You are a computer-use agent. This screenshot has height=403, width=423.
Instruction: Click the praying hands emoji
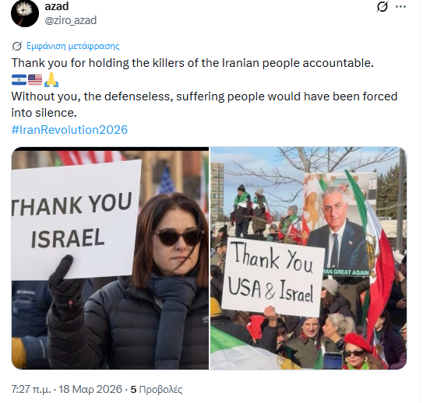[51, 80]
